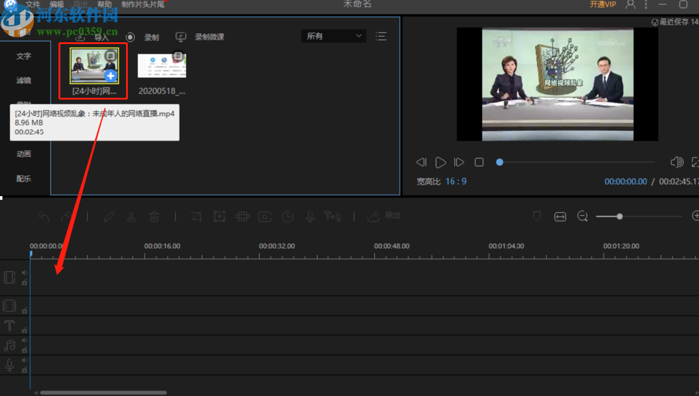Screen dimensions: 699x396
Task: Click the 开通VIP link
Action: tap(603, 5)
